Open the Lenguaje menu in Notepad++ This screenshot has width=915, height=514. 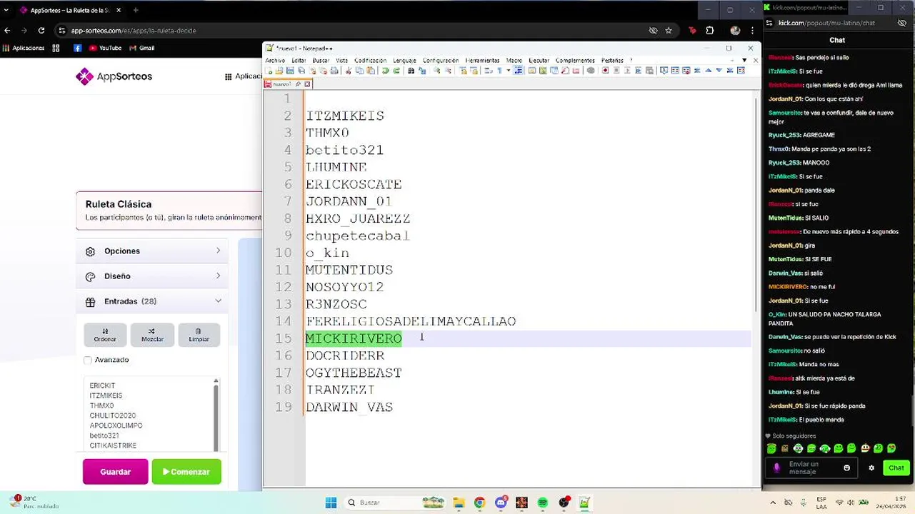point(404,61)
